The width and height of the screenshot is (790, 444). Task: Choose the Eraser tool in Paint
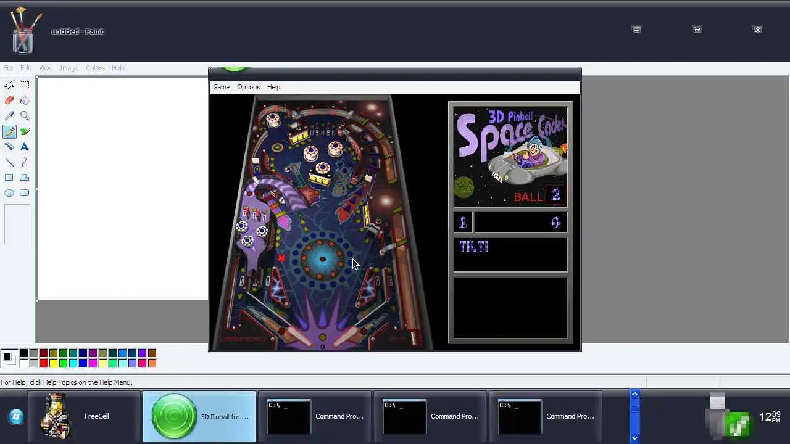(9, 100)
